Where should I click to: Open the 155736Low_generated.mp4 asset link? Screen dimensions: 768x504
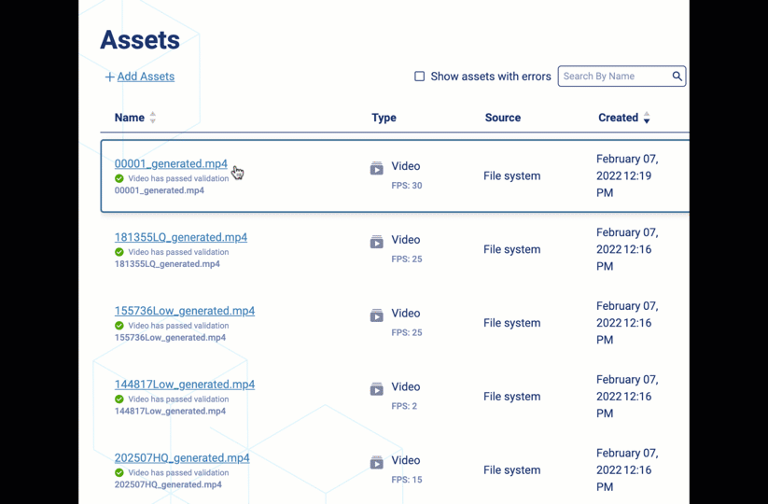click(185, 311)
